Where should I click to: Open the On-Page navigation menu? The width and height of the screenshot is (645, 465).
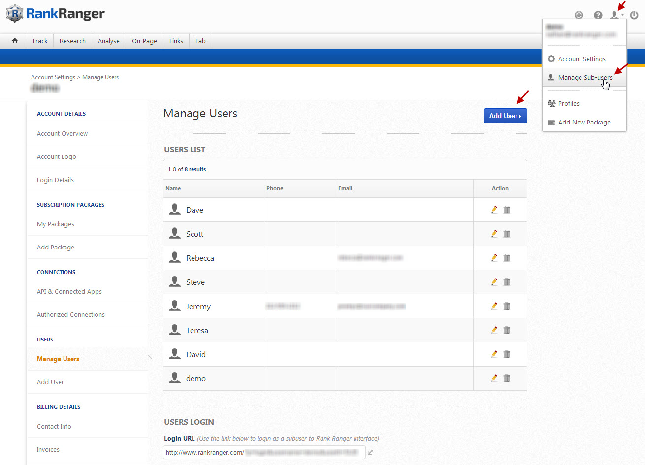(144, 41)
